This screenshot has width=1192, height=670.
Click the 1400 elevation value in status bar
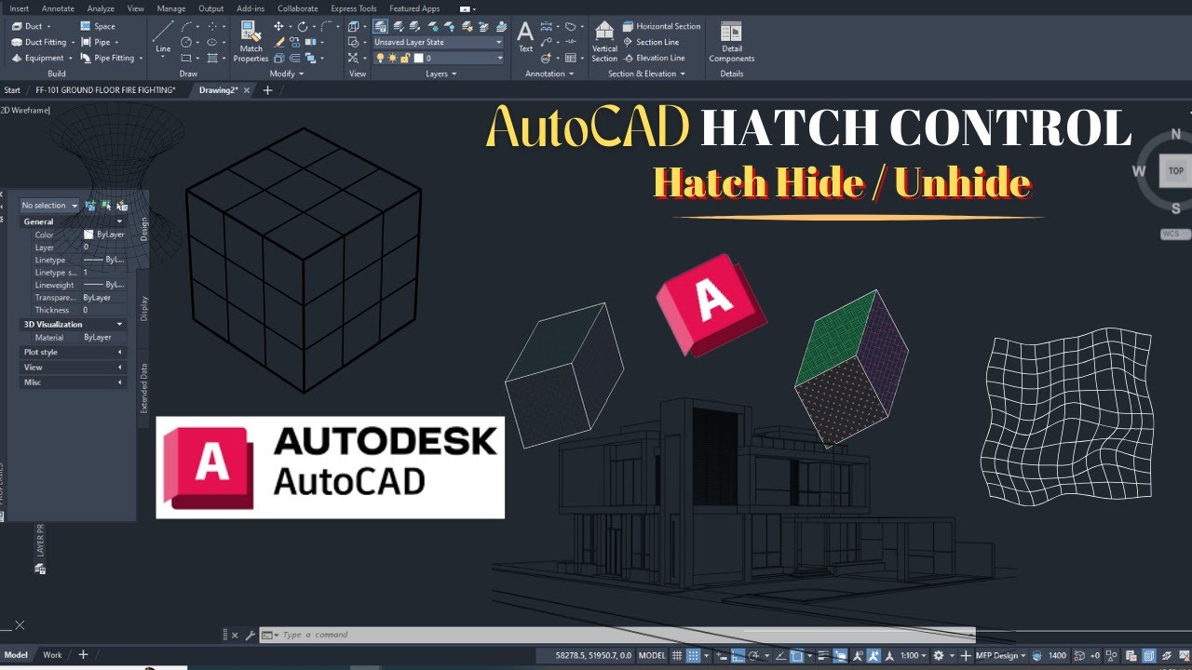pos(1057,656)
